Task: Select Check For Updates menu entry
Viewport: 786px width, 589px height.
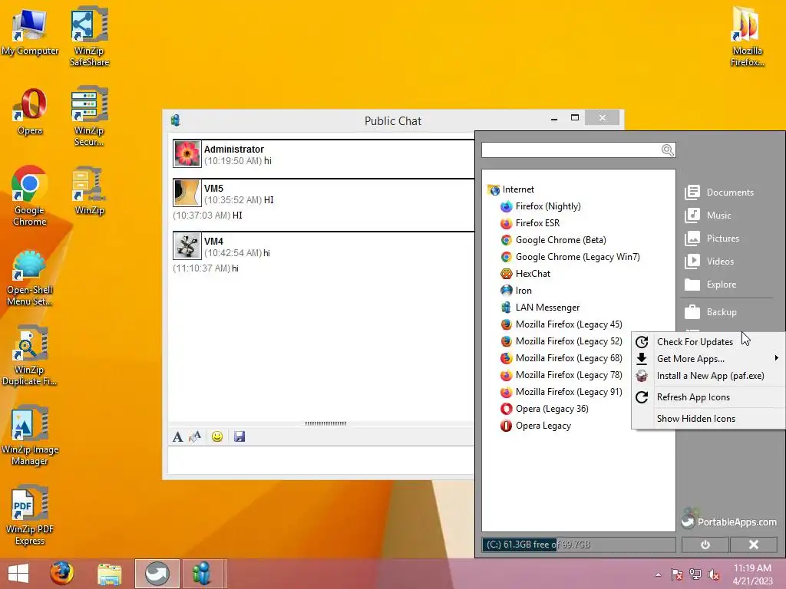Action: click(708, 341)
